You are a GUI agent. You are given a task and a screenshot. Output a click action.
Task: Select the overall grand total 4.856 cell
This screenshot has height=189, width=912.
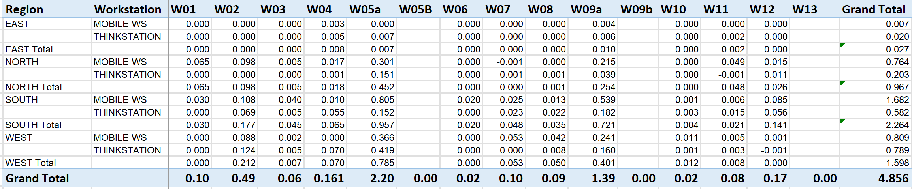point(893,178)
